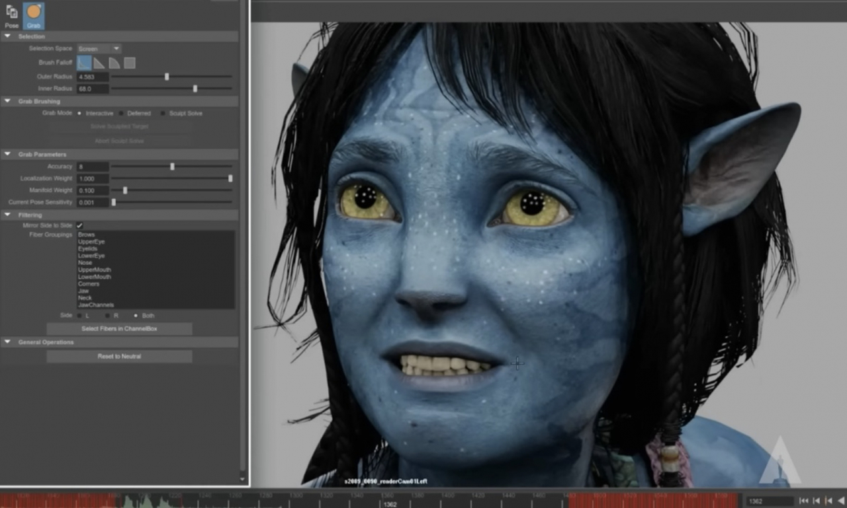Click the step back one frame icon
Screen dimensions: 847x508
pos(816,501)
